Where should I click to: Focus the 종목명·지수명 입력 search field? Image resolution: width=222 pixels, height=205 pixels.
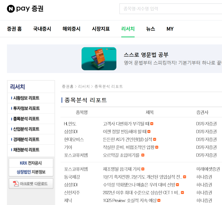[x=171, y=9]
